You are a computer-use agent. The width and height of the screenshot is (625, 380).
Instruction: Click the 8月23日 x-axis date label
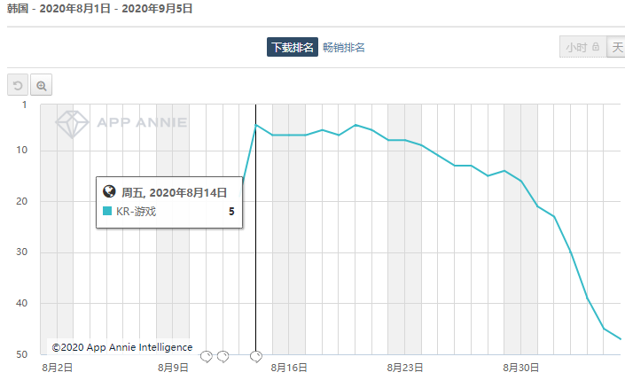(404, 367)
